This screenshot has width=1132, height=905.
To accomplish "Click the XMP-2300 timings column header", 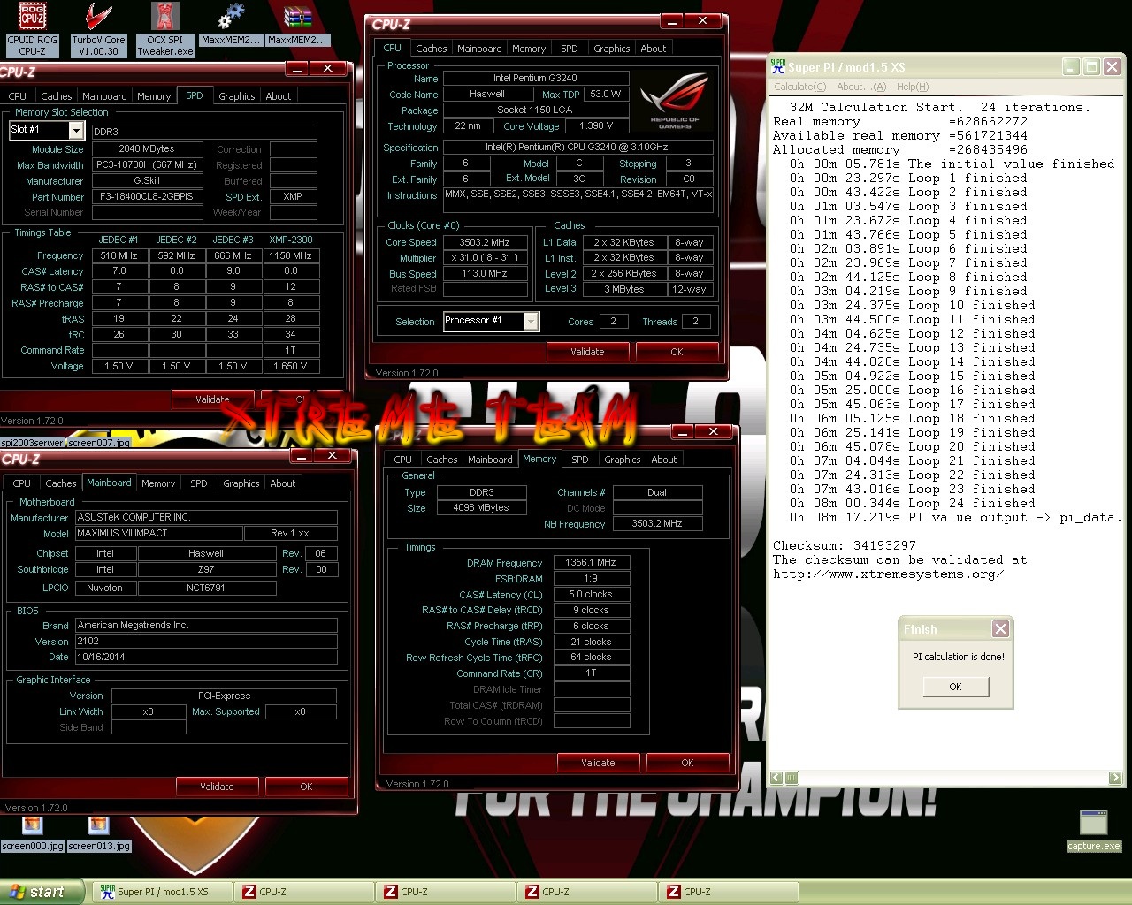I will pos(290,240).
